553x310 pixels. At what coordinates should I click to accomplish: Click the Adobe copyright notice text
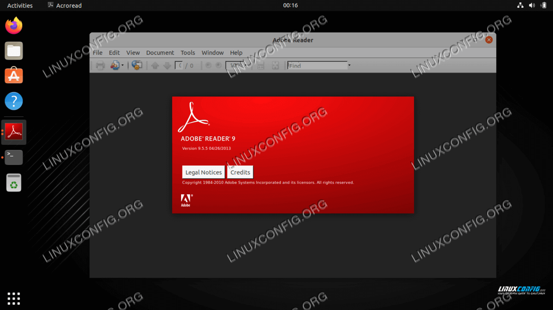pos(268,183)
